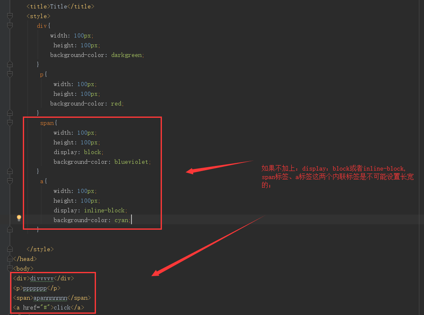Image resolution: width=424 pixels, height=315 pixels.
Task: Click the red background-color value
Action: pos(116,103)
